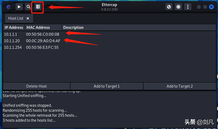Image resolution: width=218 pixels, height=129 pixels.
Task: Click Add to Target 1
Action: pos(107,86)
